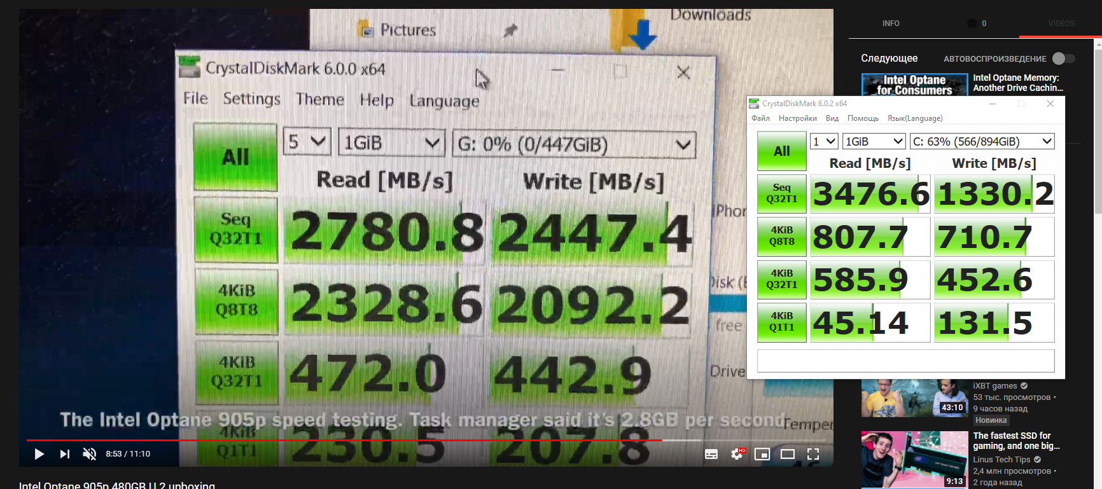Select the 452.6 write value
Viewport: 1102px width, 489px height.
(x=994, y=279)
